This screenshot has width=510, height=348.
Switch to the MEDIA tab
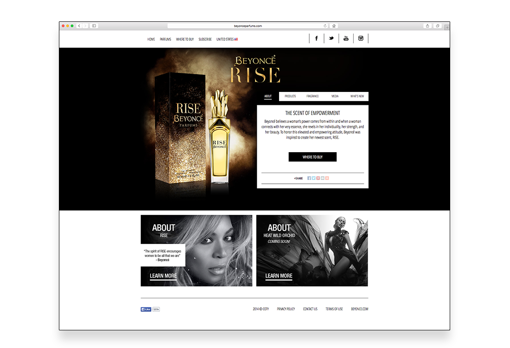click(335, 97)
